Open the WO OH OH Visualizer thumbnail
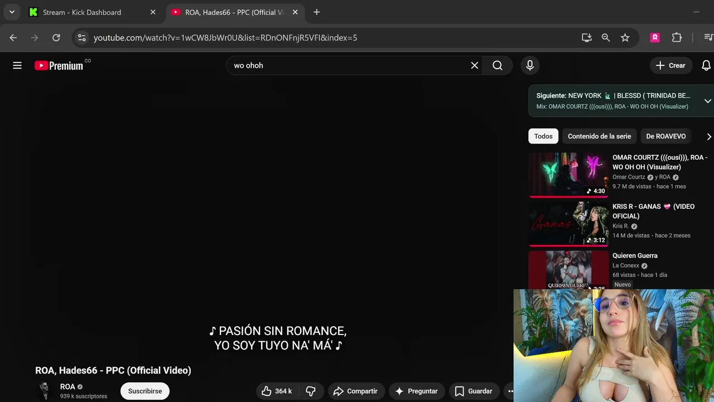This screenshot has width=714, height=402. tap(568, 175)
